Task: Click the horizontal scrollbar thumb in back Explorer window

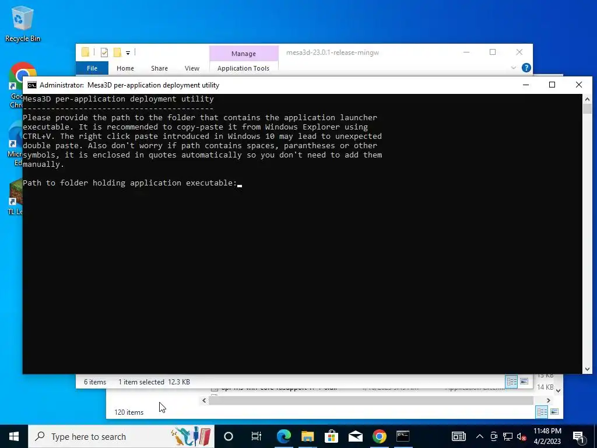Action: [x=371, y=400]
